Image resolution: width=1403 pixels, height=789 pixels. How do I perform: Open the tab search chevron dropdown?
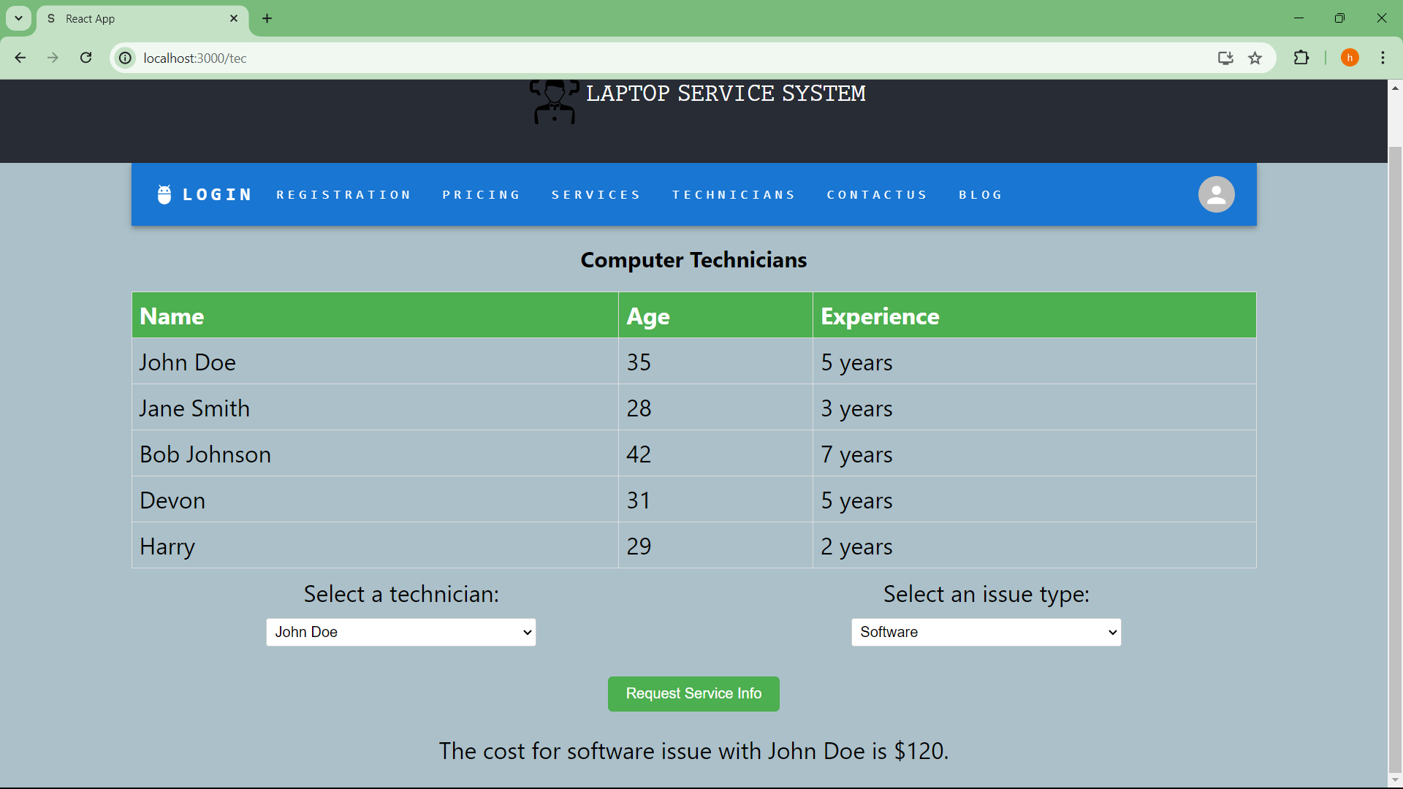point(18,18)
